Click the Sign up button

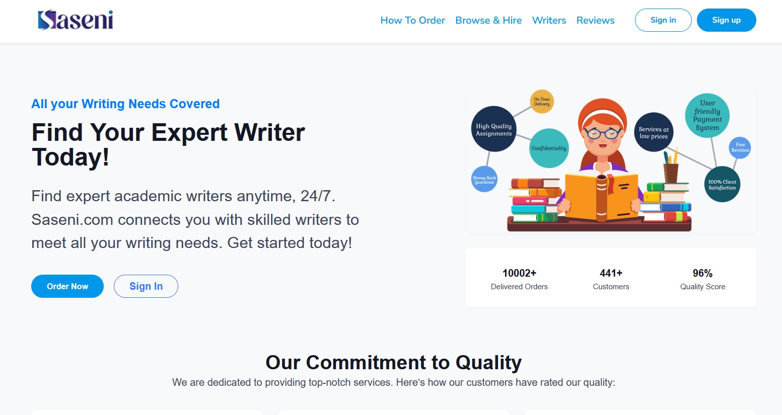coord(726,20)
